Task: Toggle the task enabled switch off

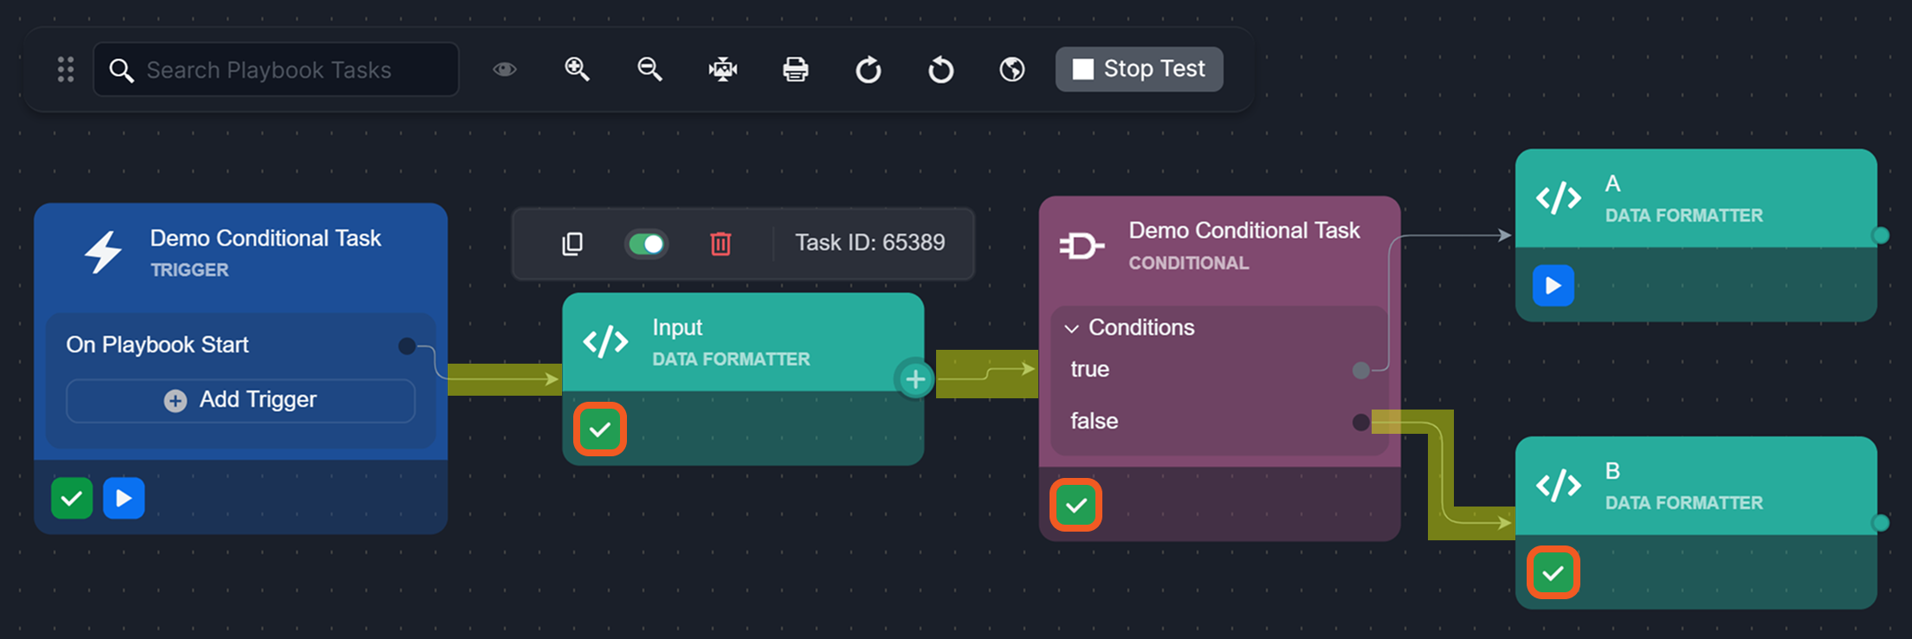Action: tap(646, 244)
